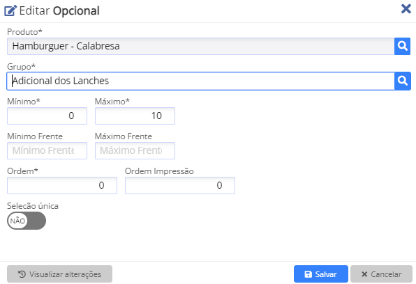Viewport: 416px width, 284px height.
Task: Click the edit pencil icon in title
Action: [x=10, y=11]
